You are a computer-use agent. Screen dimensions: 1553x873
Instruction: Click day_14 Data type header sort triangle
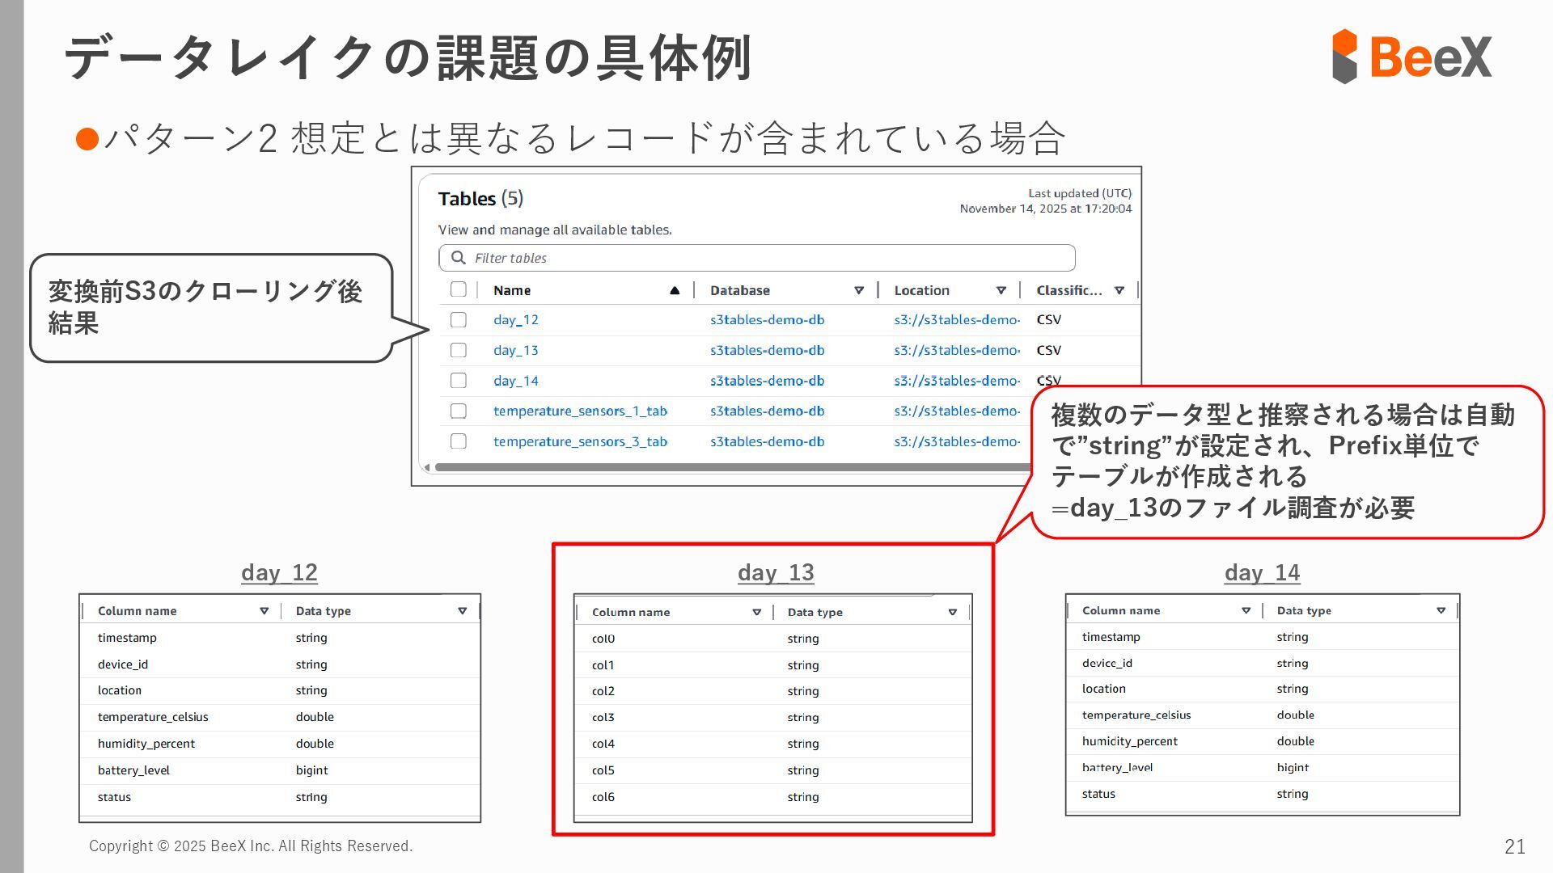(1441, 610)
